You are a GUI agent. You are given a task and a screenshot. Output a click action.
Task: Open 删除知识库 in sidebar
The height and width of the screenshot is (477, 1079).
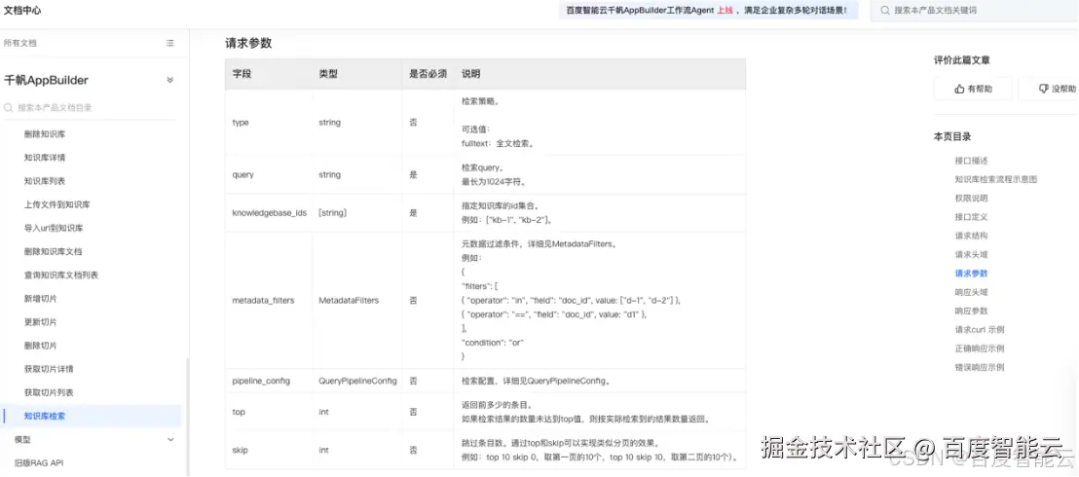click(x=45, y=134)
